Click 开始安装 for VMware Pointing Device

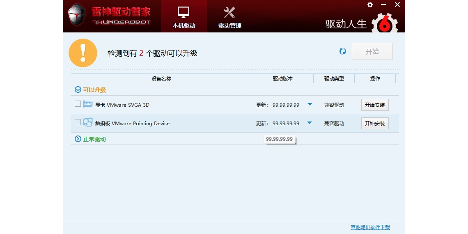coord(374,123)
